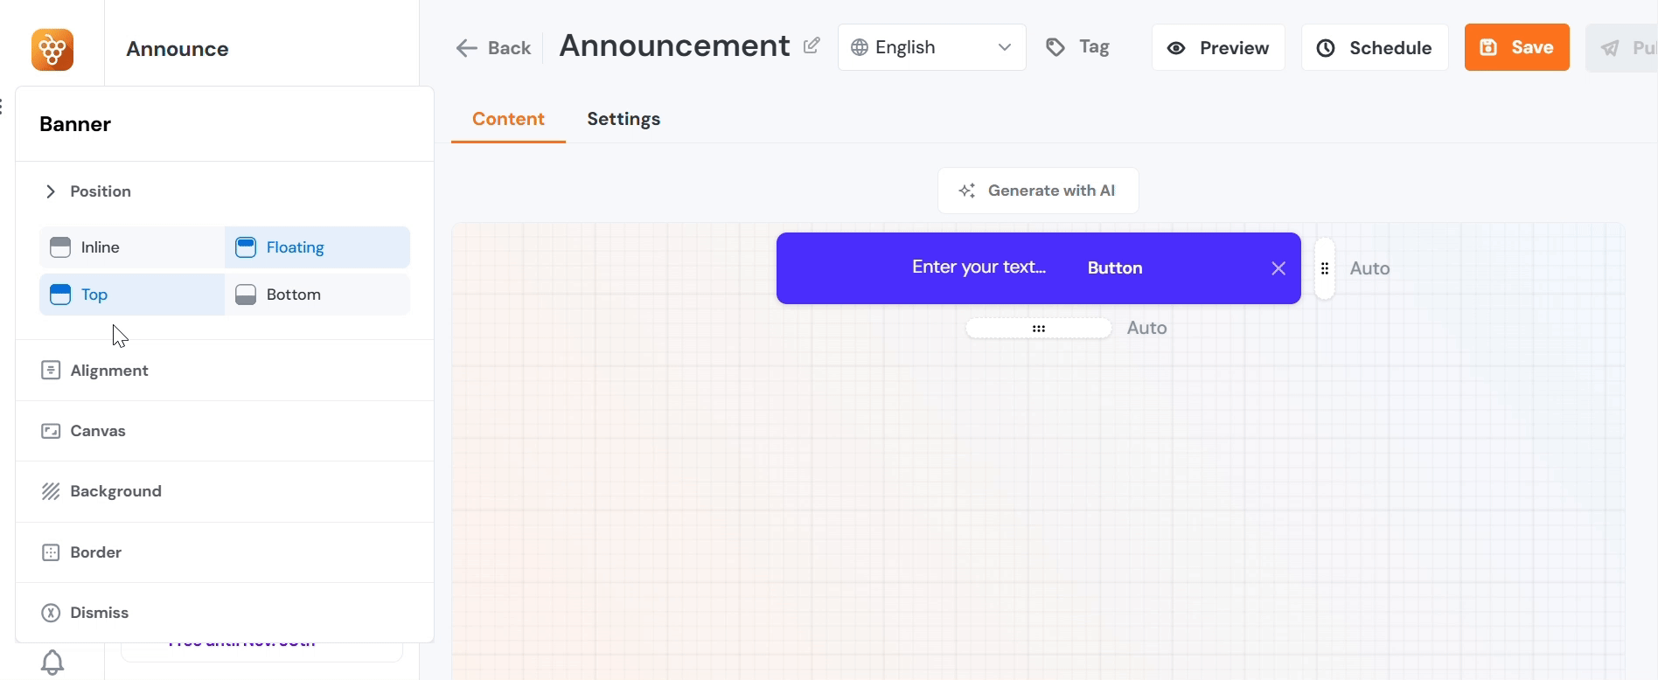The image size is (1658, 680).
Task: Click the horizontal drag handle below banner
Action: point(1038,329)
